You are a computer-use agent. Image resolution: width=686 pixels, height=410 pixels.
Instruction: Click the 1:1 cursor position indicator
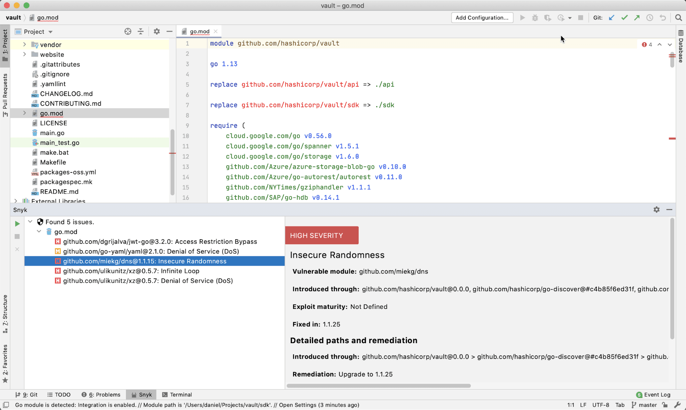point(571,405)
